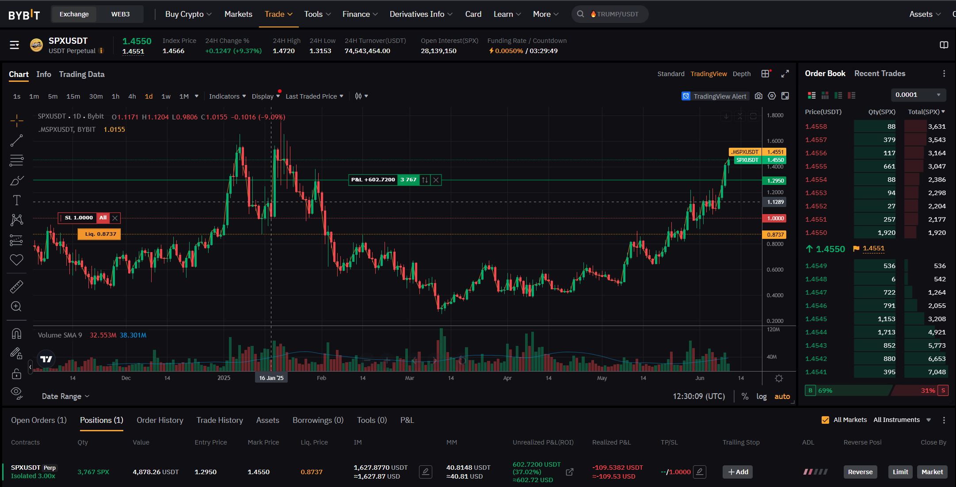
Task: Toggle the magnet snapping mode
Action: [x=16, y=334]
